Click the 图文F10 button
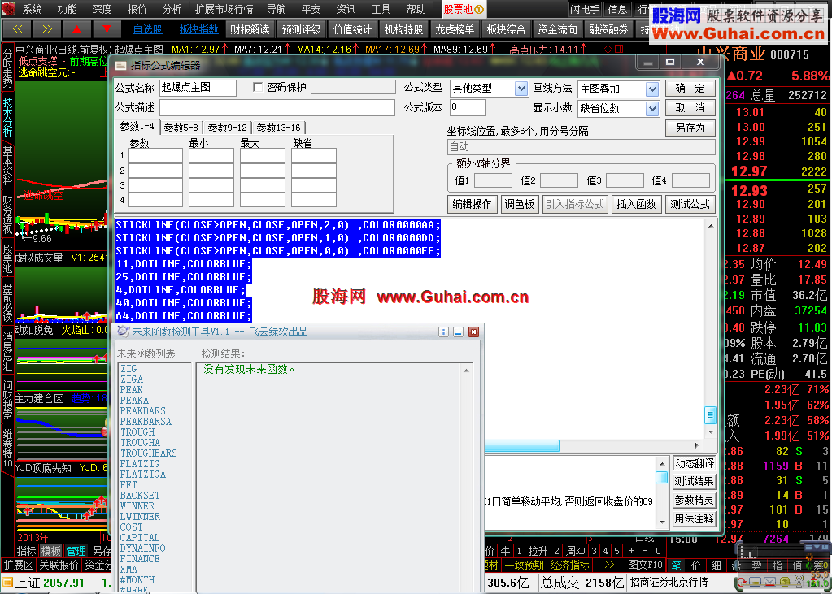This screenshot has width=832, height=594. click(645, 565)
